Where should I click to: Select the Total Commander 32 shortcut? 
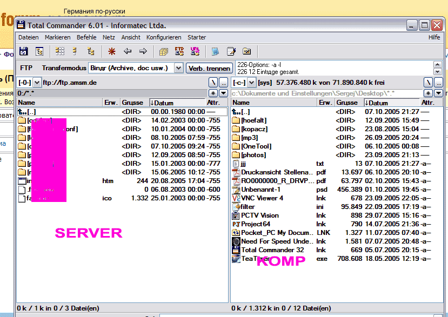331,250
